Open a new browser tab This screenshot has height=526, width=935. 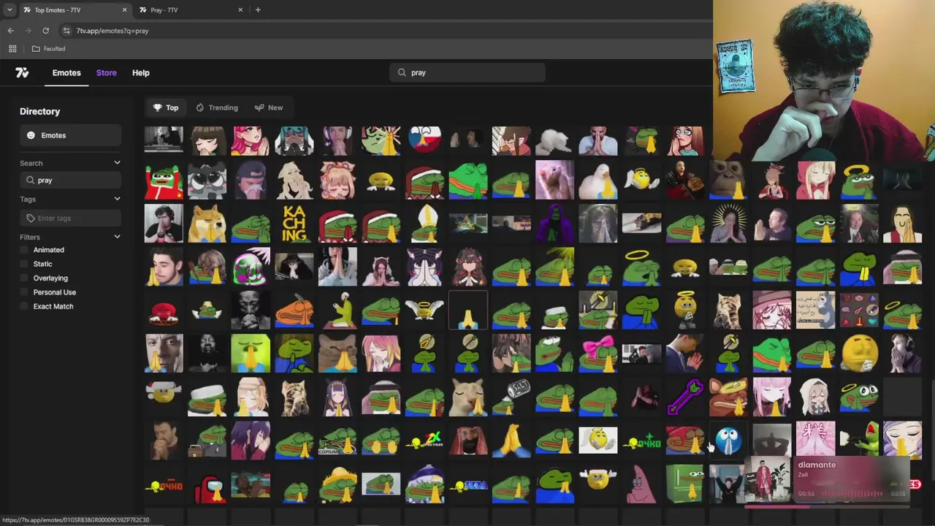click(x=258, y=10)
